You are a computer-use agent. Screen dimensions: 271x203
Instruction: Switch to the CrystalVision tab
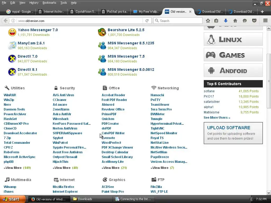(83, 12)
